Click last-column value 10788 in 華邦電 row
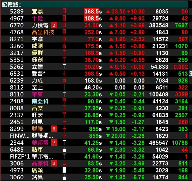The image size is (192, 181). pos(180,143)
